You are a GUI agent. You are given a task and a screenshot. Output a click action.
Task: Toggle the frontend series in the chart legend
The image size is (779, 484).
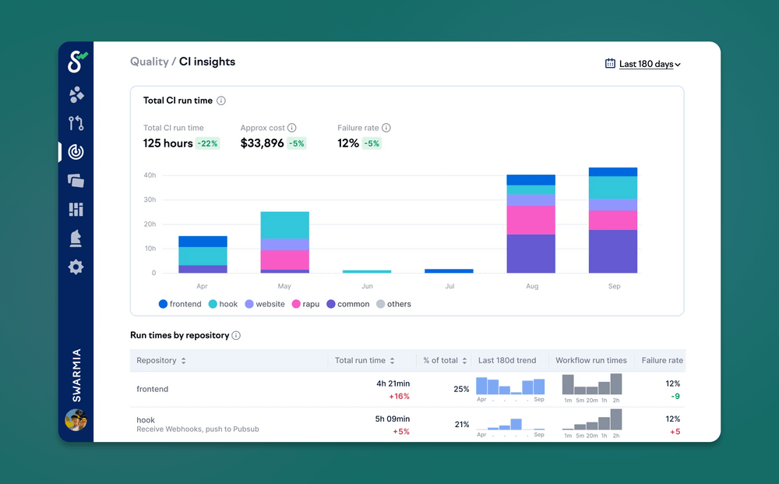coord(179,304)
